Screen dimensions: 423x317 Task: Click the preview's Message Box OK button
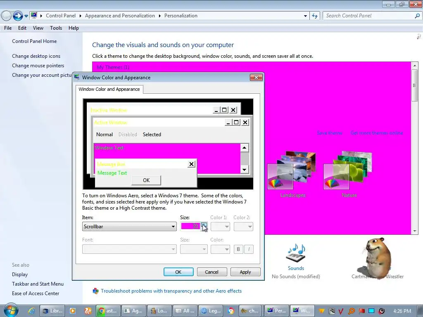click(146, 180)
